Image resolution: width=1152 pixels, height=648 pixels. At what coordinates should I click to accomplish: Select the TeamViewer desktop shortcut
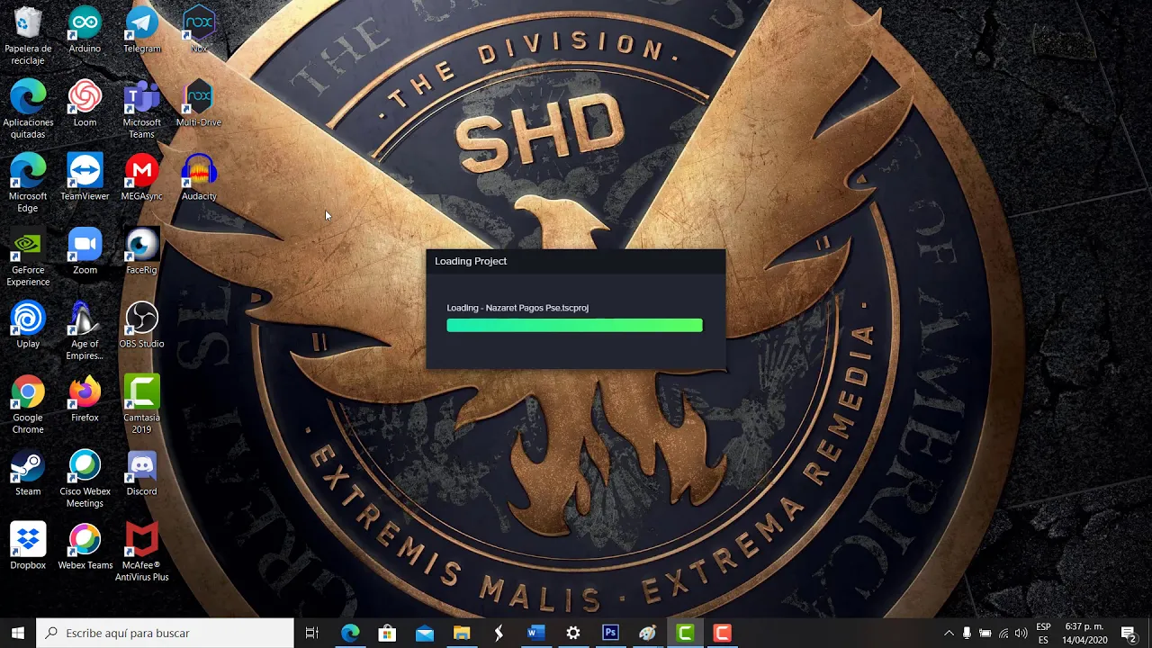(85, 177)
